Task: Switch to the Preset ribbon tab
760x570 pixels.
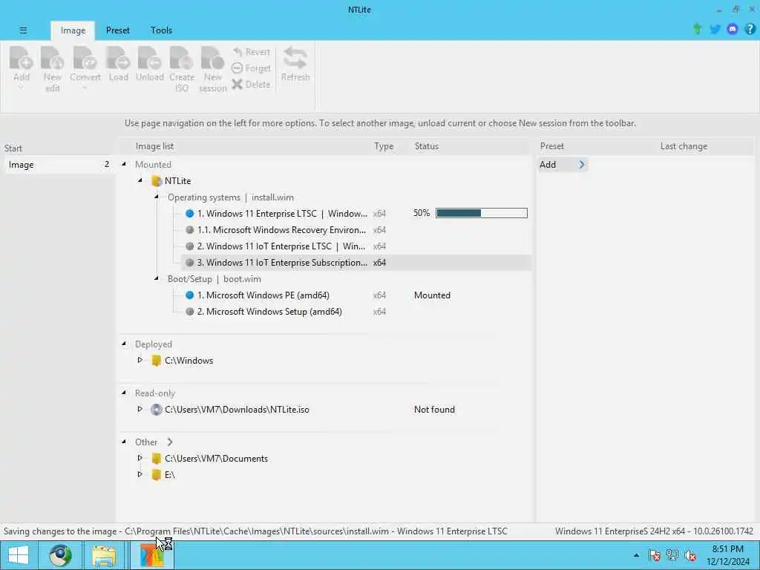Action: coord(118,30)
